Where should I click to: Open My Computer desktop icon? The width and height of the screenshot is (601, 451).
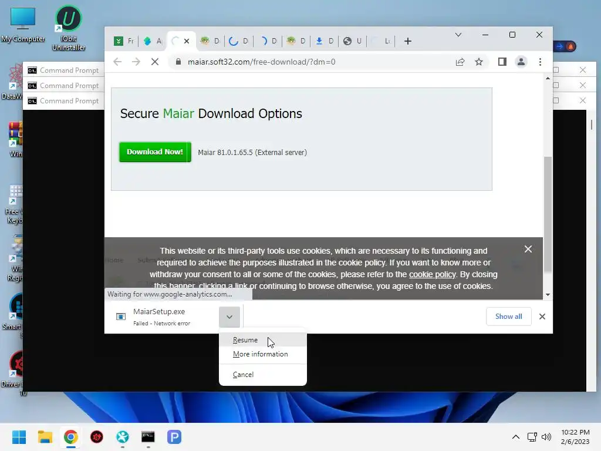coord(23,25)
